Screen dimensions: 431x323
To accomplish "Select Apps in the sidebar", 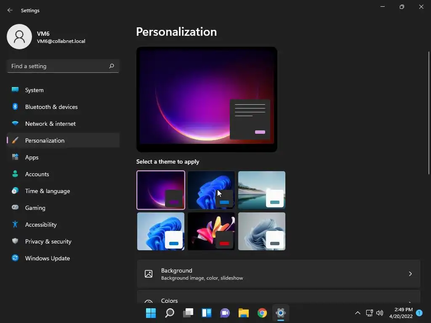I will [63, 157].
